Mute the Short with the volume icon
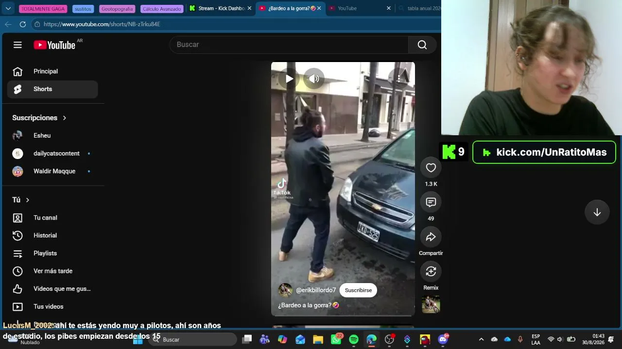622x349 pixels. 314,79
